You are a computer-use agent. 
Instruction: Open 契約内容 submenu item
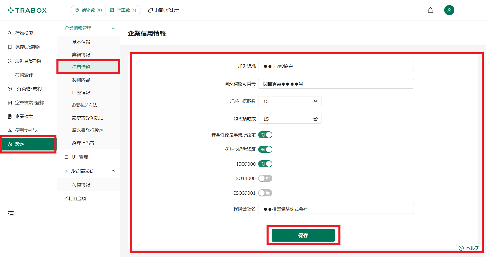click(x=88, y=80)
